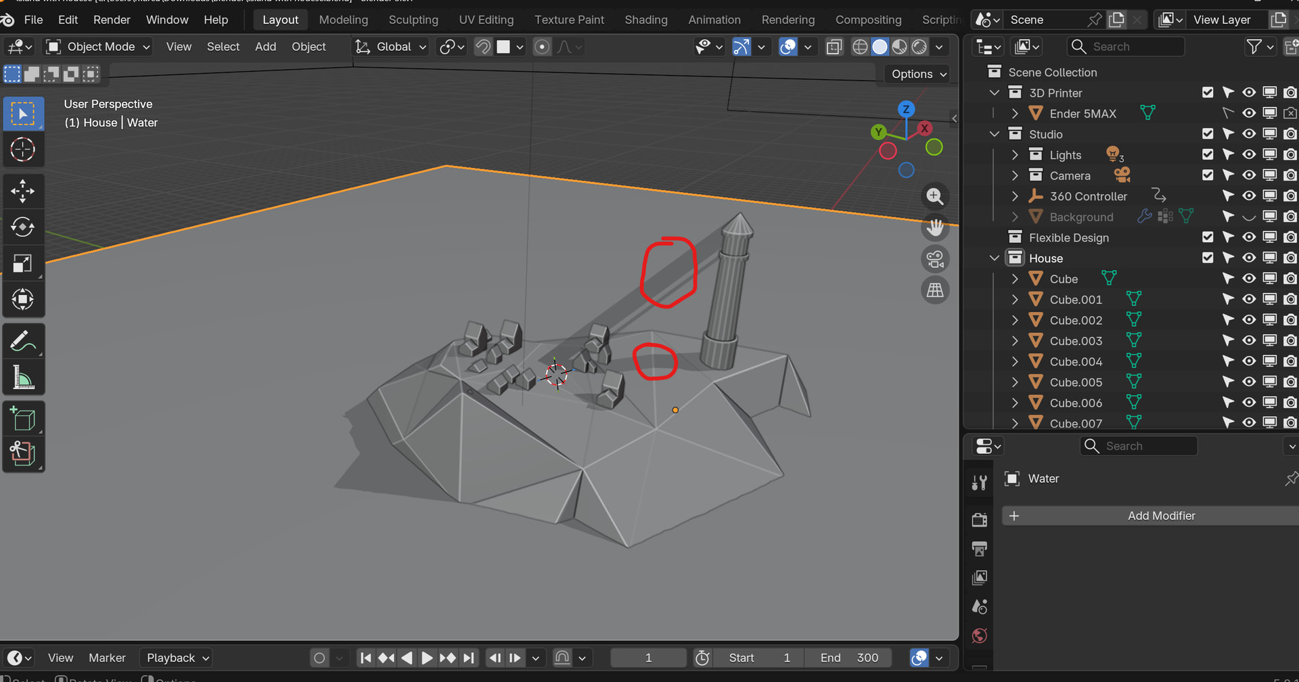Select the Rotate tool
Viewport: 1299px width, 682px height.
pyautogui.click(x=23, y=227)
